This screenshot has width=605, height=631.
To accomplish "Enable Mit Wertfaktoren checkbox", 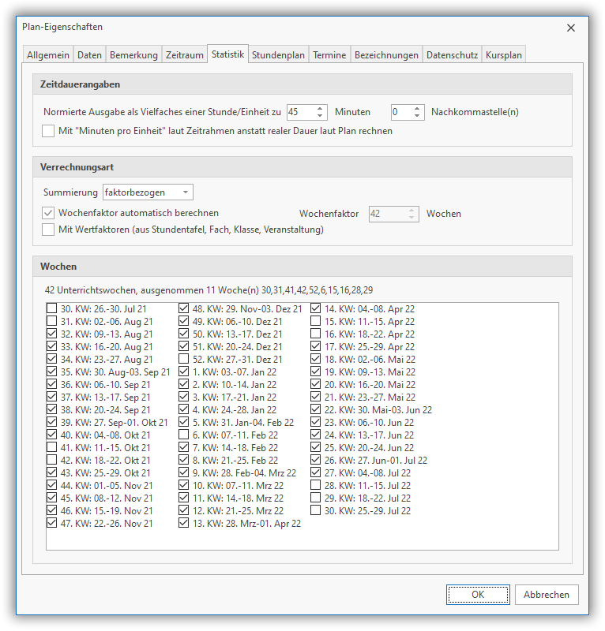I will pyautogui.click(x=49, y=230).
